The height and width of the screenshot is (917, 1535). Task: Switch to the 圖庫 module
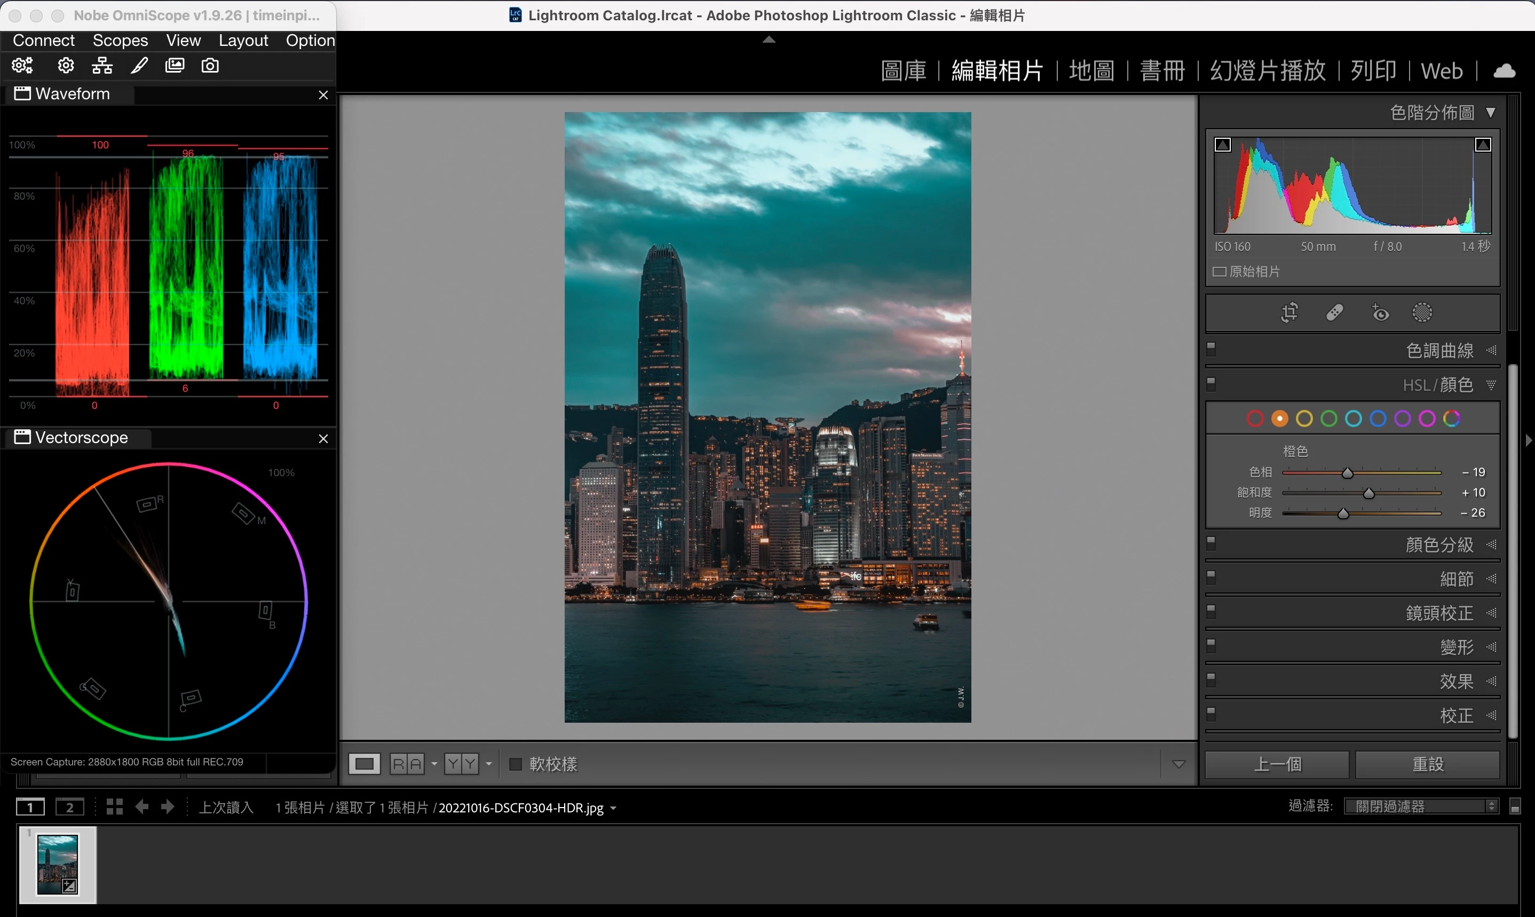903,71
